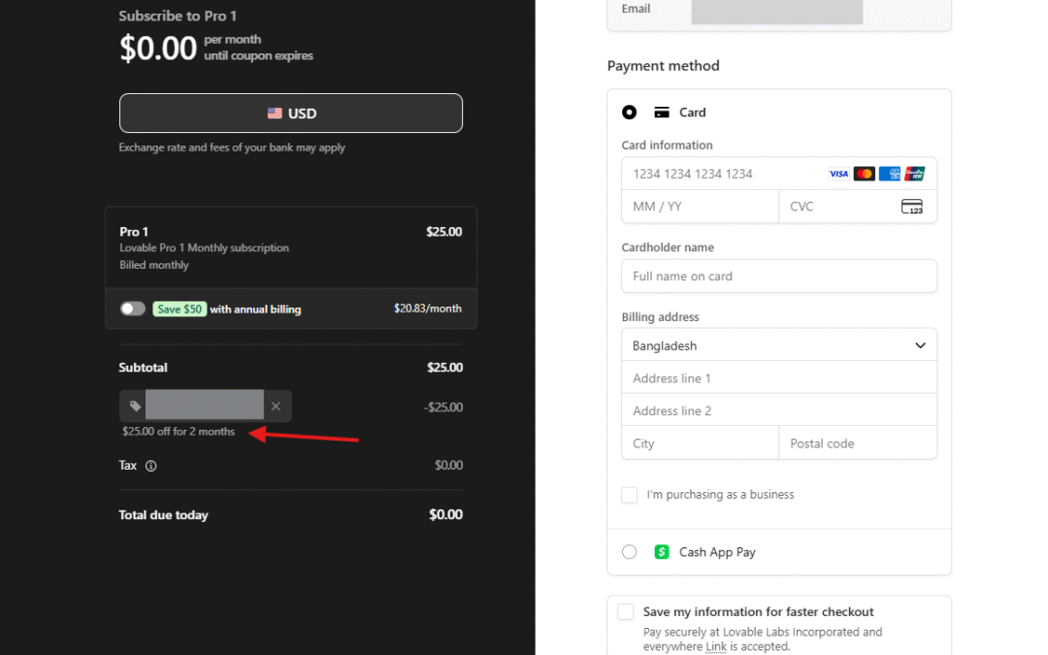Screen dimensions: 1048x655
Task: Click the Visa card logo
Action: click(x=838, y=174)
